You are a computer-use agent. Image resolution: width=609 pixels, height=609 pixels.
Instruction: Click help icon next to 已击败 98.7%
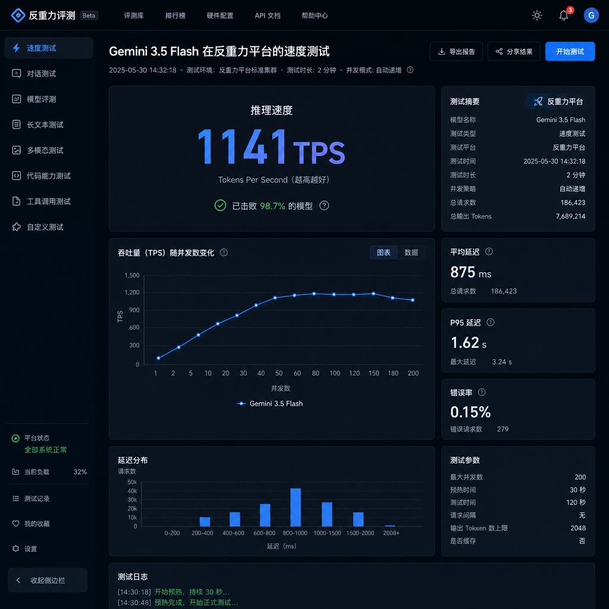point(324,206)
